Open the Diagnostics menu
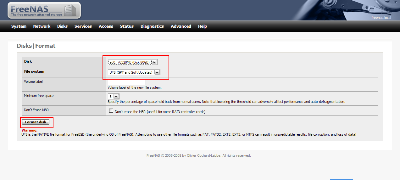 (x=152, y=26)
